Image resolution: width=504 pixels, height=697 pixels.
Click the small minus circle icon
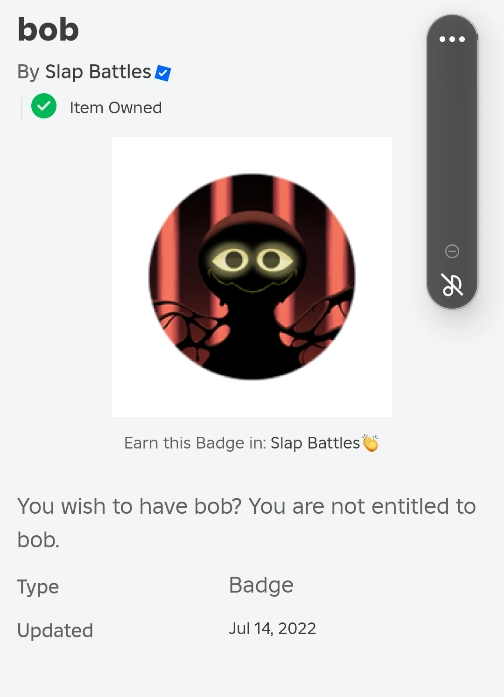(452, 251)
